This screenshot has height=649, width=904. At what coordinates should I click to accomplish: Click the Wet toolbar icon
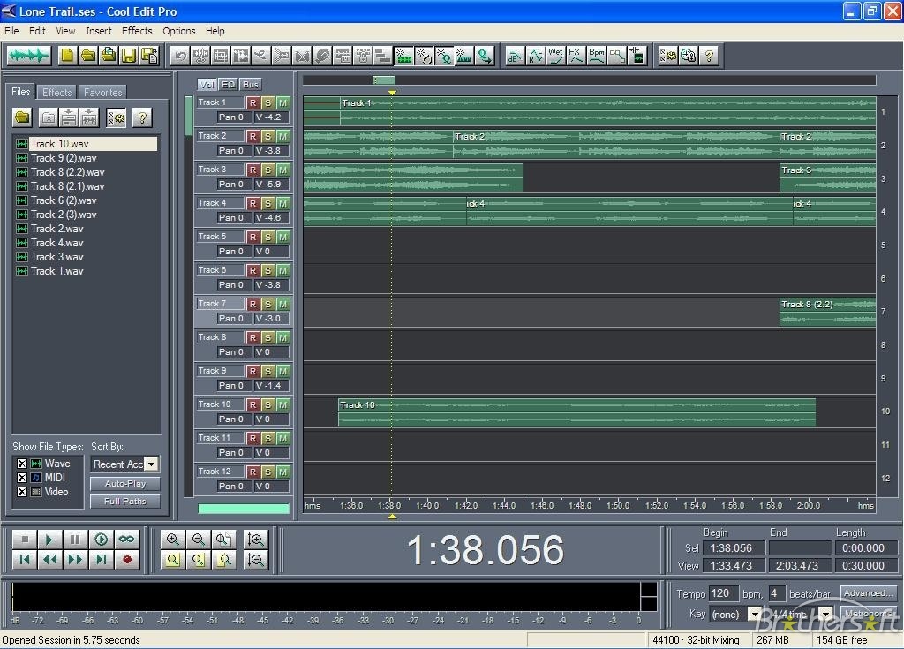(556, 56)
